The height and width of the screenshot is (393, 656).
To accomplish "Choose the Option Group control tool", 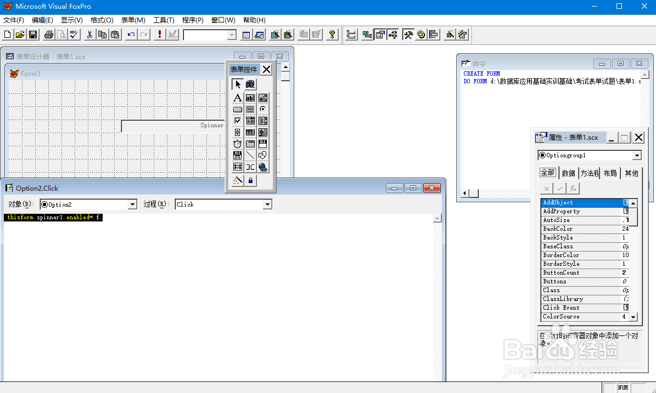I will [x=263, y=110].
